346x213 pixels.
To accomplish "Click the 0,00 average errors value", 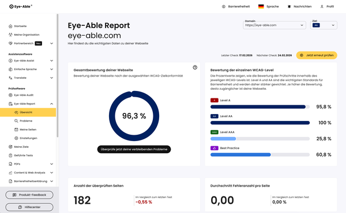I will [222, 200].
